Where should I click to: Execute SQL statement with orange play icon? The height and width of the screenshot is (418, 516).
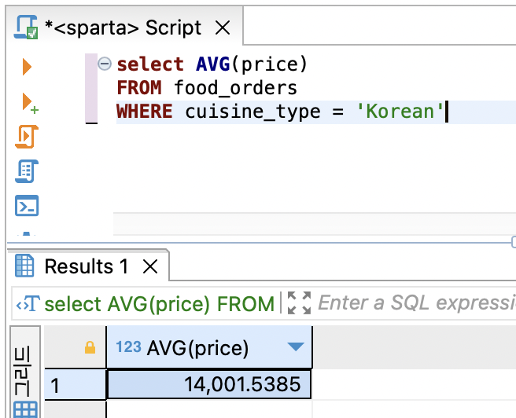point(27,67)
